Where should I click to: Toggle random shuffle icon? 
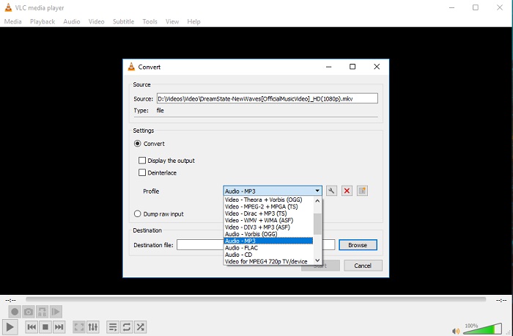141,327
